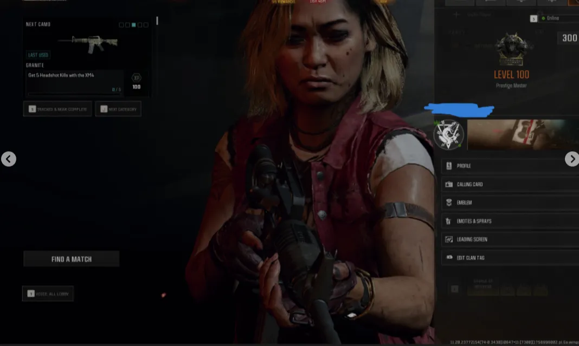Go to previous image with left arrow
579x346 pixels.
8,159
